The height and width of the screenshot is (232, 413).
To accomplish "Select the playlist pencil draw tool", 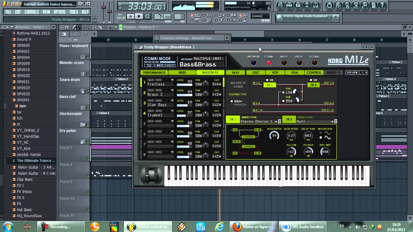I will (74, 27).
